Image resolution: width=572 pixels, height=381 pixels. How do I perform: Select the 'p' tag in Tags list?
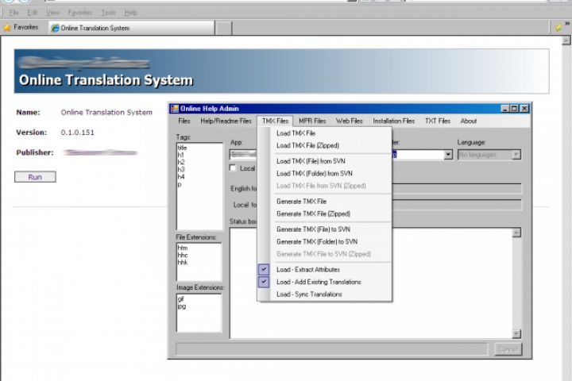180,184
